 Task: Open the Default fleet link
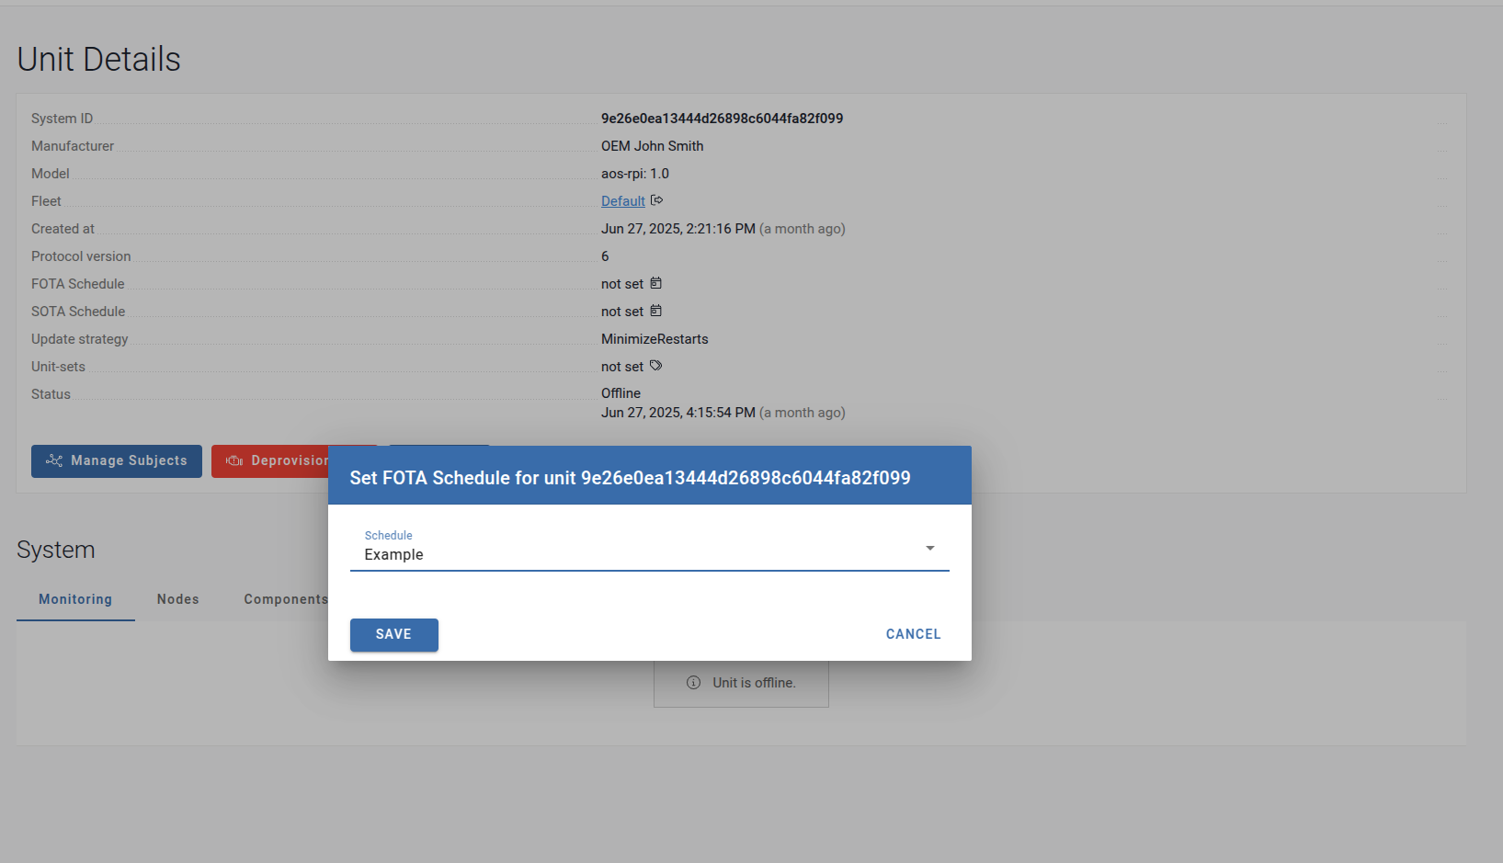pos(622,201)
